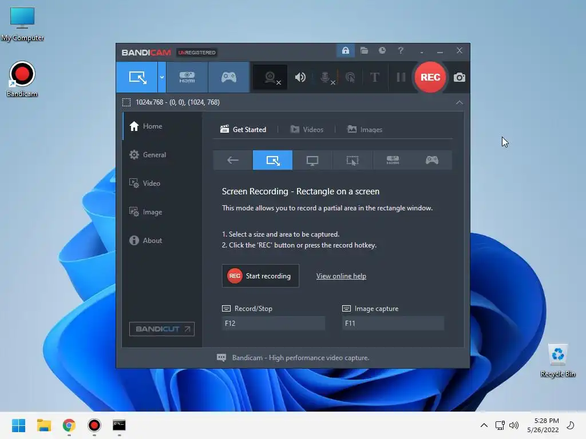Screen dimensions: 586x439
Task: Open Command Prompt from taskbar
Action: (119, 425)
